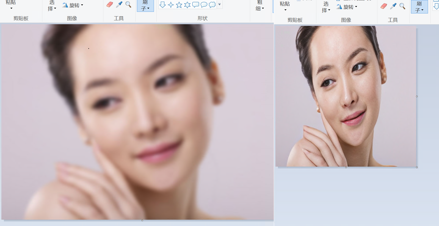Select the cloud callout shape
Image resolution: width=439 pixels, height=226 pixels.
point(212,5)
